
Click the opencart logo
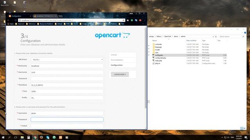[112, 35]
